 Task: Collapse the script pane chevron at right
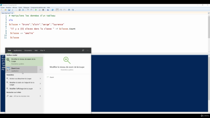point(209,13)
